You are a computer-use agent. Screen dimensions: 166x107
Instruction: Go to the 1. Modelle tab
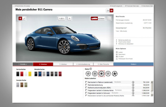[23, 64]
